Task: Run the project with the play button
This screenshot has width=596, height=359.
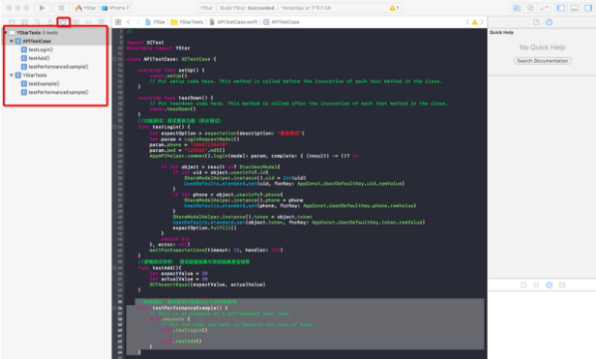Action: 42,8
